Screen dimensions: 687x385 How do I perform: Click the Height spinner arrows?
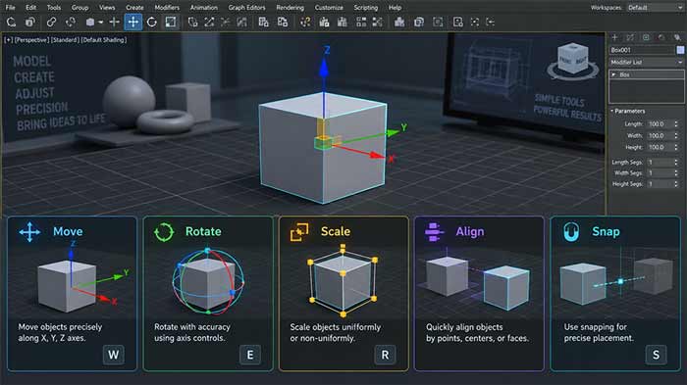point(676,147)
